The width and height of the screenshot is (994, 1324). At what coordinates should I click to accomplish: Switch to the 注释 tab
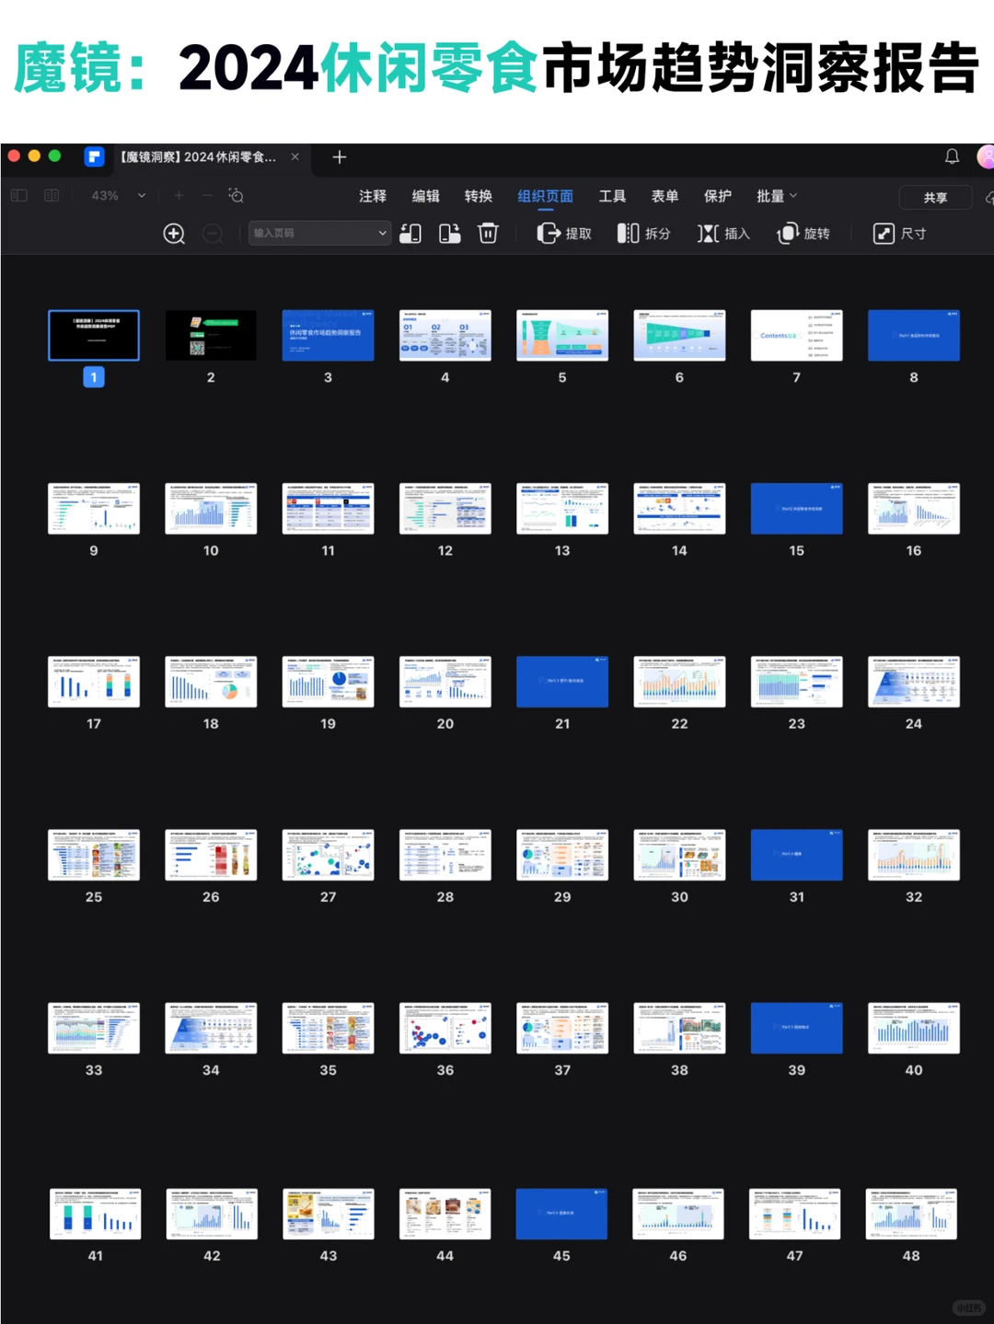click(x=373, y=196)
